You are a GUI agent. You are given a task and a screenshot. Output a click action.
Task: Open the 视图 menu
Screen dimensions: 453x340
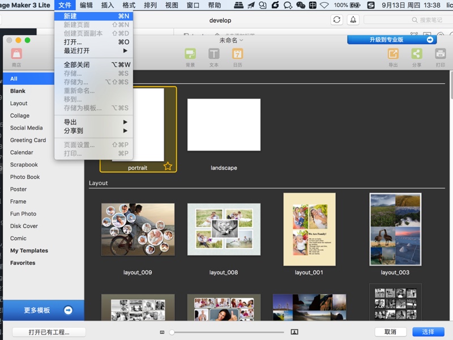pos(172,5)
